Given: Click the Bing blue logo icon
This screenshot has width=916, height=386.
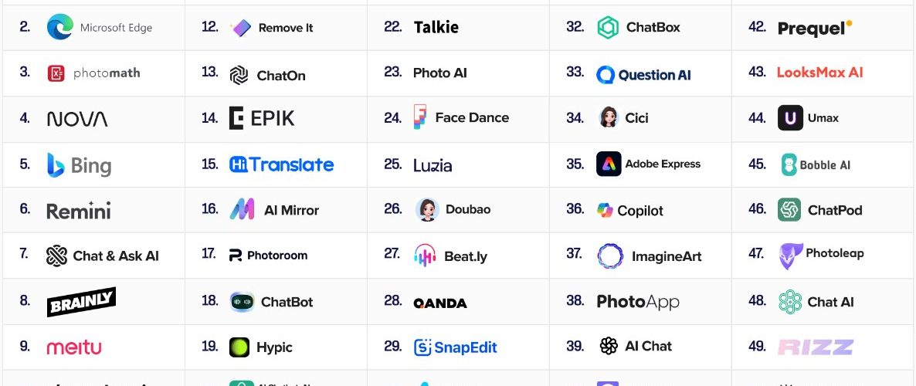Looking at the screenshot, I should pos(56,165).
